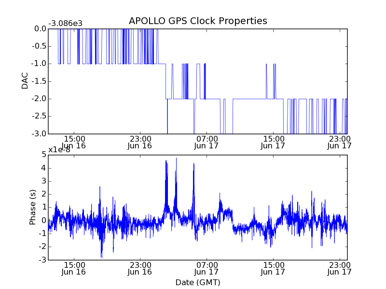Click the 'Phase (s)' y-axis label

[x=32, y=207]
